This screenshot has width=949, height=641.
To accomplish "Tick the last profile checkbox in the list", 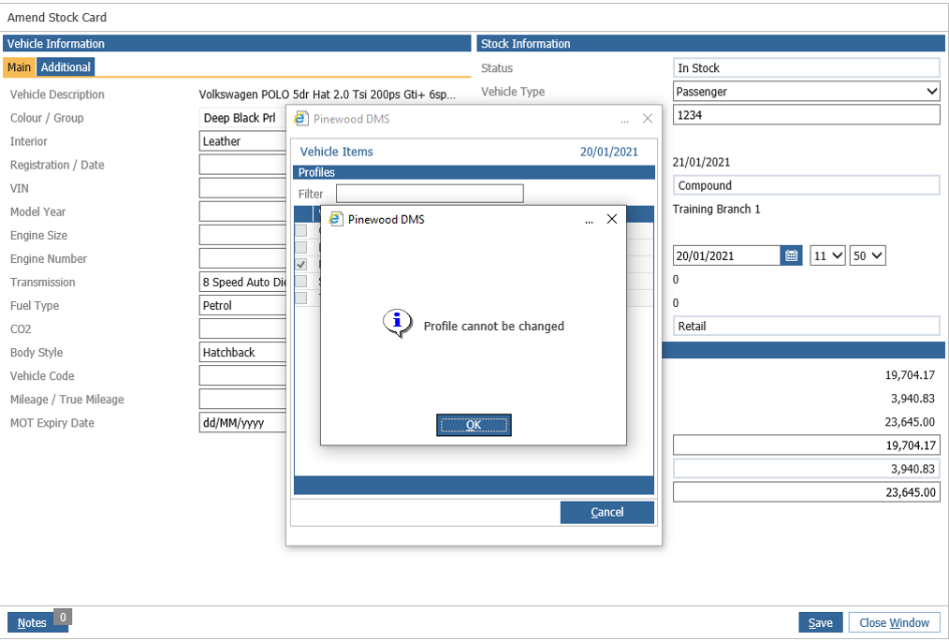I will 300,299.
